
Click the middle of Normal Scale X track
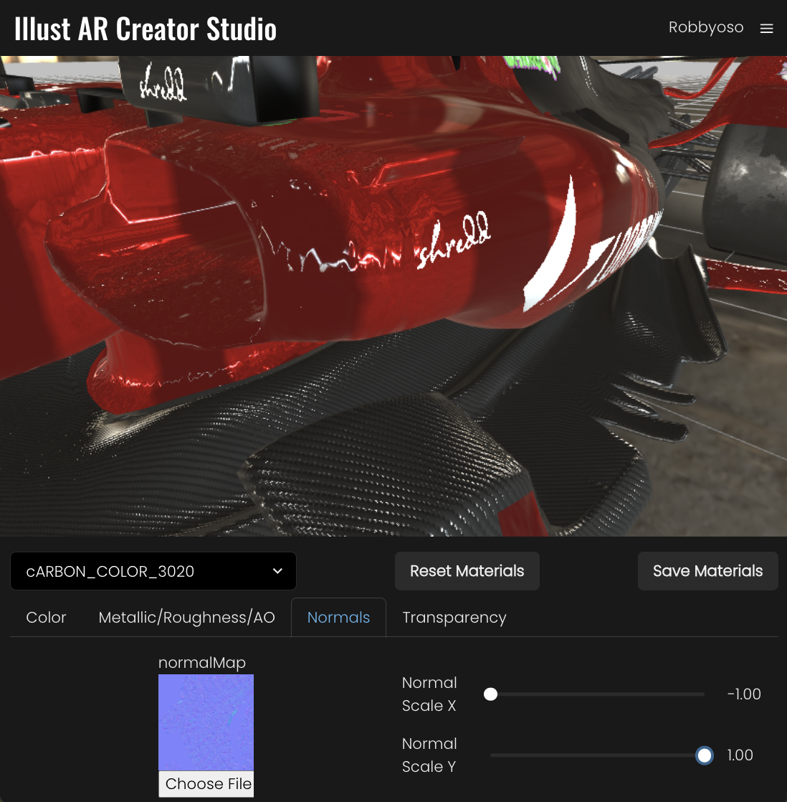[x=597, y=694]
